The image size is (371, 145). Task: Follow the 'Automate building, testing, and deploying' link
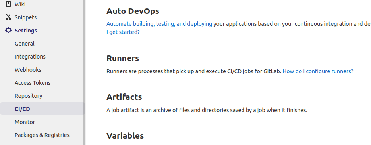159,24
